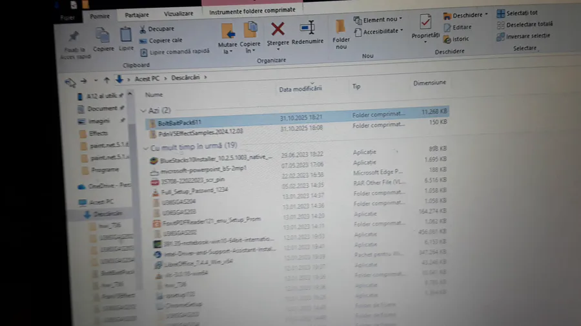Open the Effects folder in sidebar
581x326 pixels.
coord(94,134)
